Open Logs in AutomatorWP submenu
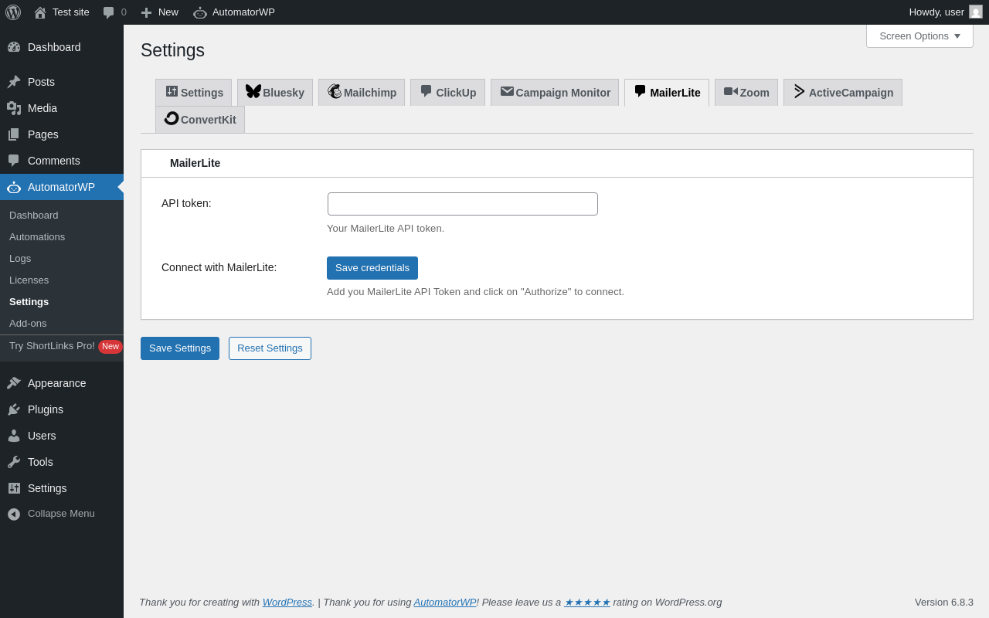This screenshot has height=618, width=989. (x=20, y=259)
